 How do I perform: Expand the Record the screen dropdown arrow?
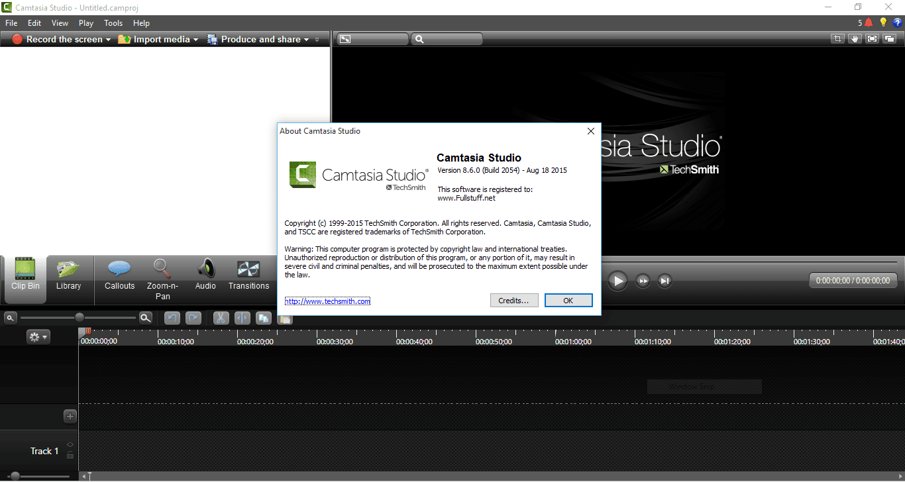pyautogui.click(x=108, y=40)
